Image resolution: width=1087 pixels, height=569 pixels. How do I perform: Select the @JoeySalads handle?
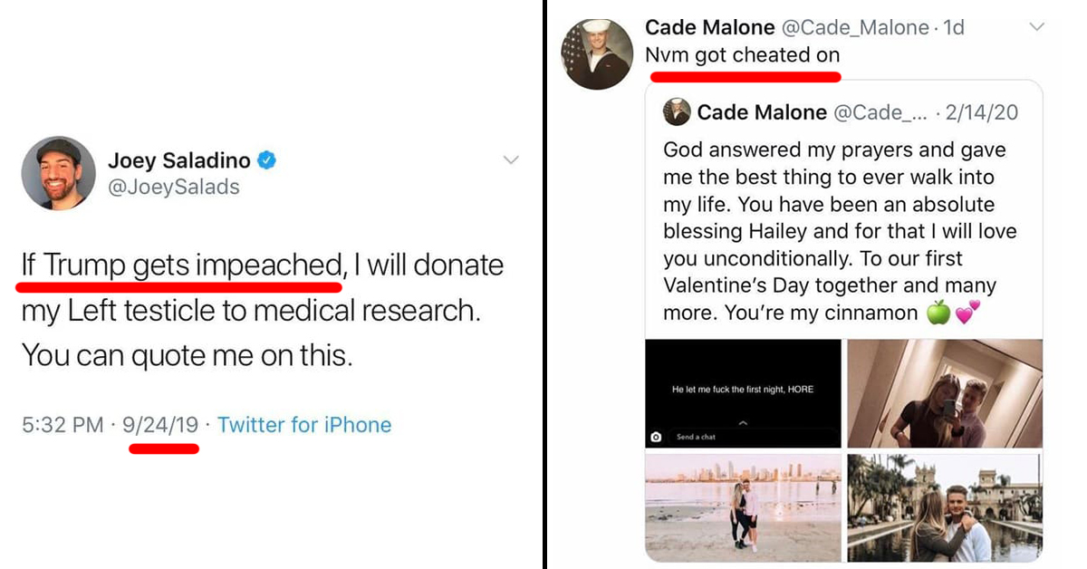174,187
